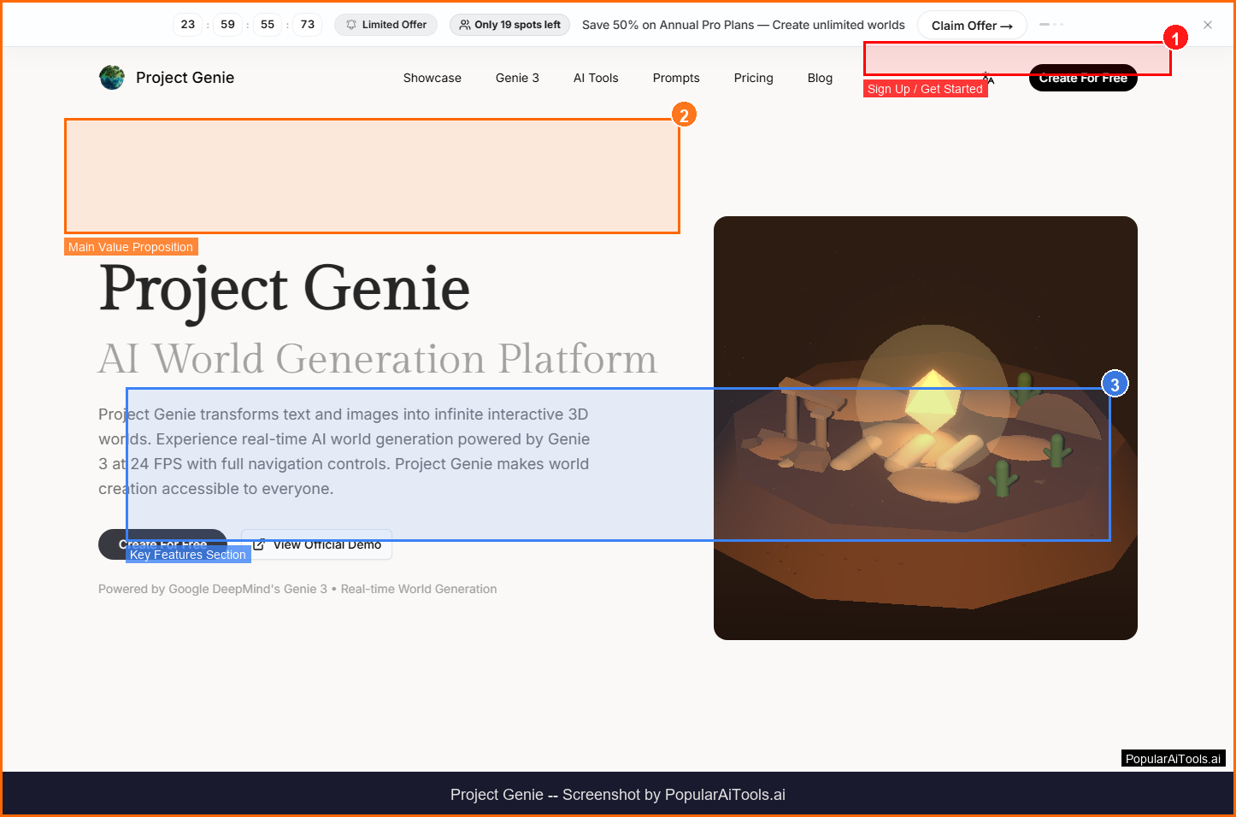Image resolution: width=1236 pixels, height=817 pixels.
Task: Click the Project Genie brand name text
Action: [x=185, y=78]
